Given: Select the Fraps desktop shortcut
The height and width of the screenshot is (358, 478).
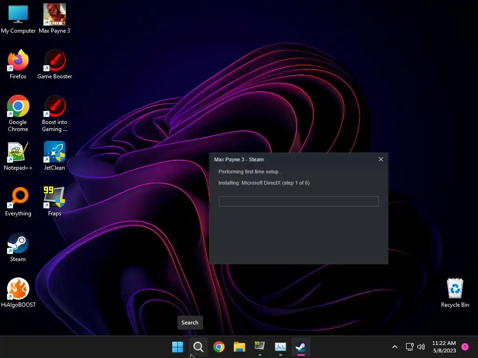Looking at the screenshot, I should click(x=55, y=201).
